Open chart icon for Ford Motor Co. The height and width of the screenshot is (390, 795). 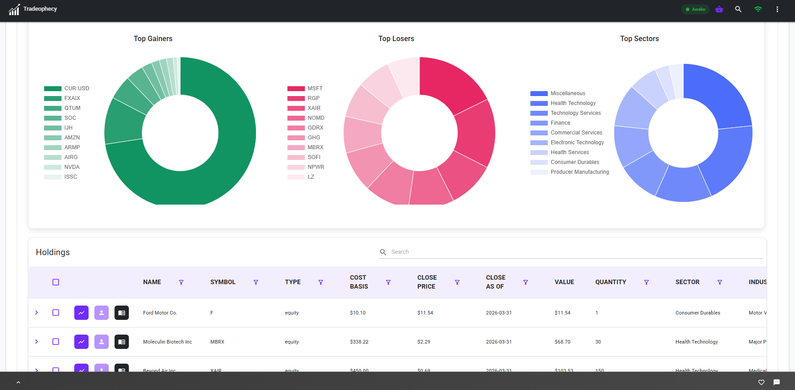click(81, 313)
